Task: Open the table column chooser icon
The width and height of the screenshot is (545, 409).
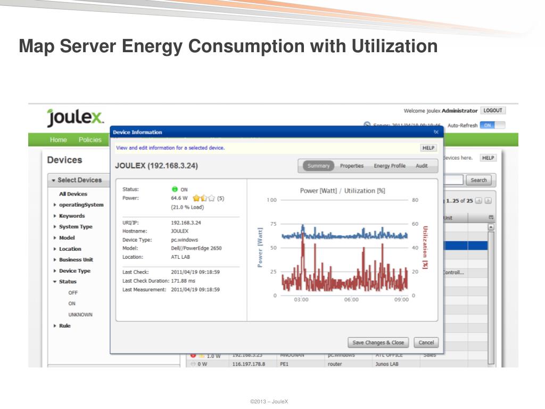Action: (491, 217)
